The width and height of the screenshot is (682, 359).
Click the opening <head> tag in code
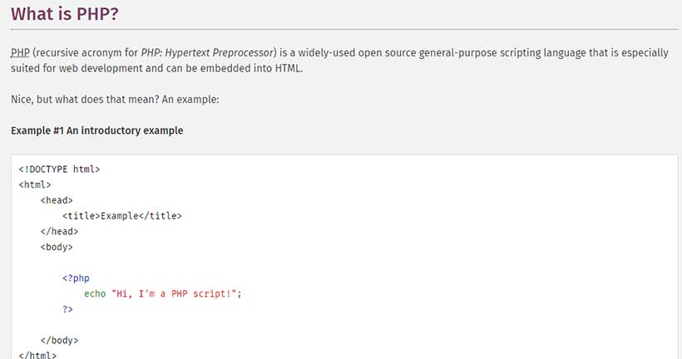(x=57, y=200)
